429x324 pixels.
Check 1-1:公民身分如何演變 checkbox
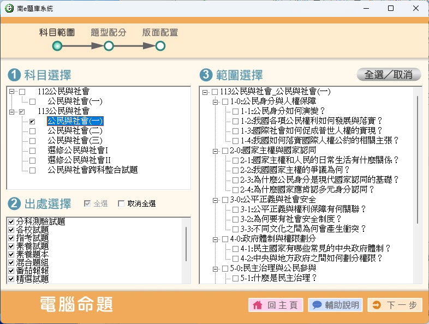(235, 112)
